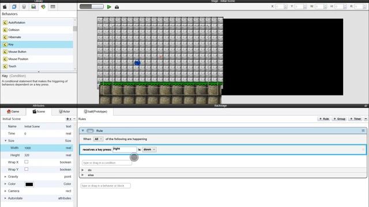Viewport: 369px width, 207px height.
Task: Edit the Width value 1000
Action: pos(28,148)
